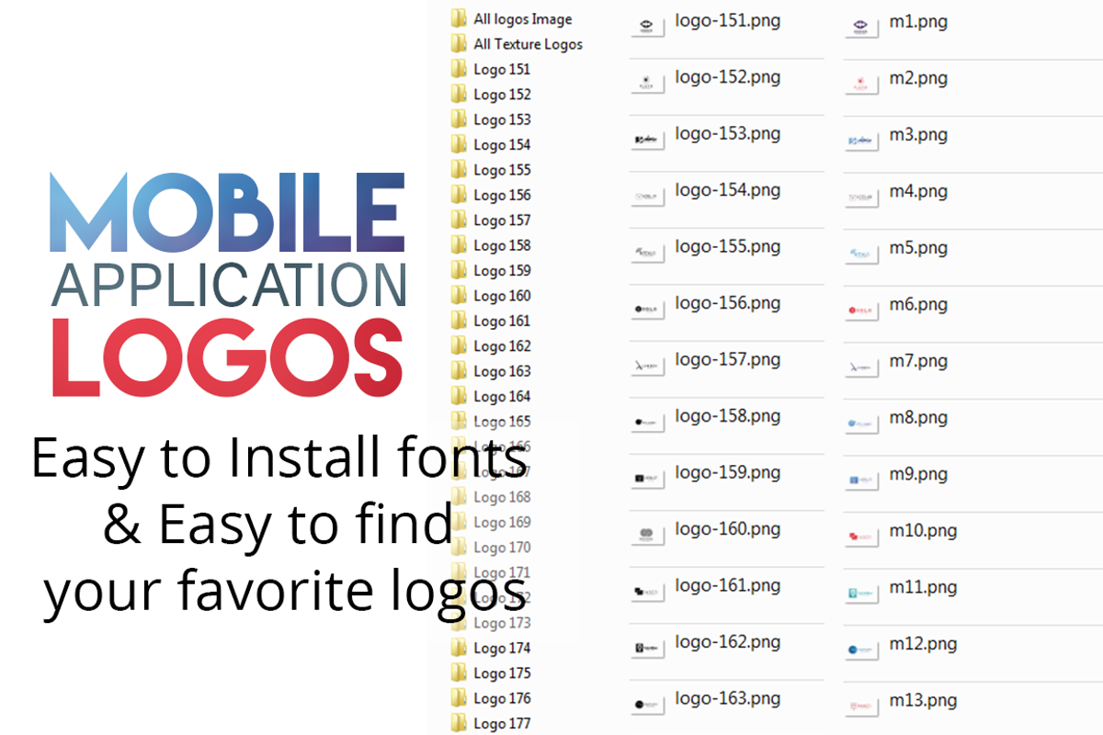Select the Logo 160 folder icon
The width and height of the screenshot is (1103, 735).
click(x=459, y=295)
